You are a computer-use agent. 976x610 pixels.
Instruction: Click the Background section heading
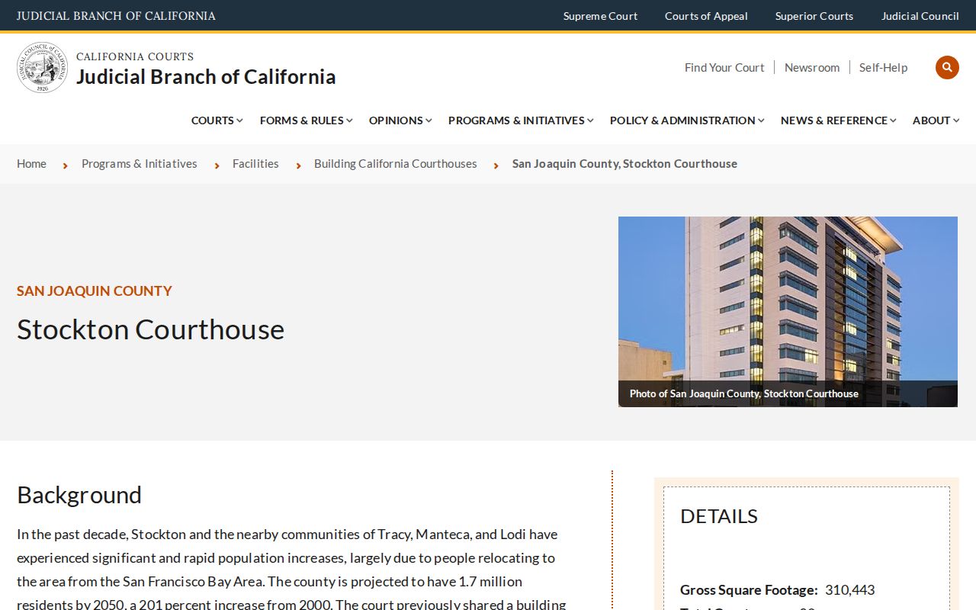coord(79,495)
